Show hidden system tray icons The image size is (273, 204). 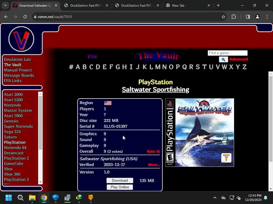point(215,198)
